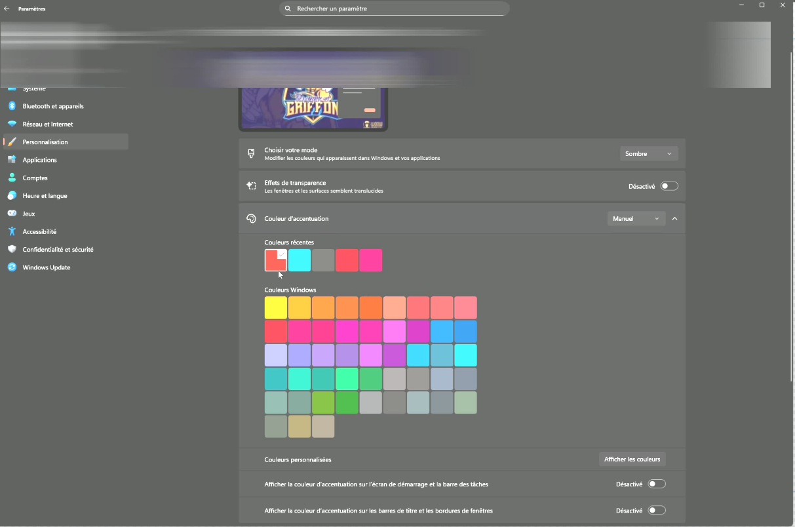Click the Afficher les couleurs button
Image resolution: width=795 pixels, height=527 pixels.
(x=632, y=459)
